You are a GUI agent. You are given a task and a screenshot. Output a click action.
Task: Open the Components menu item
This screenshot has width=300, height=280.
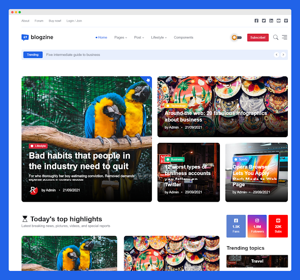tap(183, 37)
